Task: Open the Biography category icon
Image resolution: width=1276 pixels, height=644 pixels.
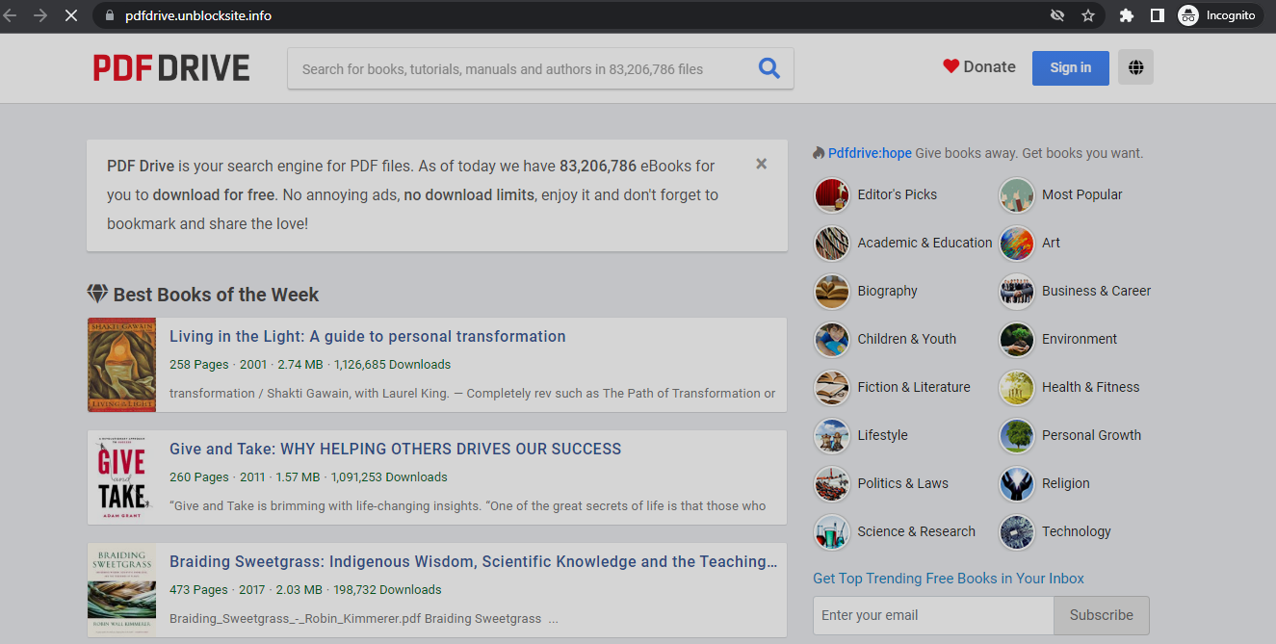Action: [x=831, y=292]
